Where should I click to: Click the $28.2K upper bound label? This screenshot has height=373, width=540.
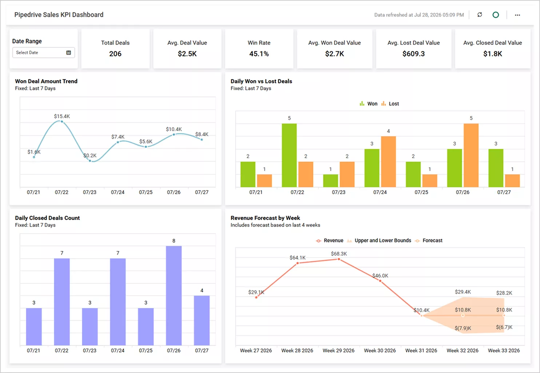504,293
